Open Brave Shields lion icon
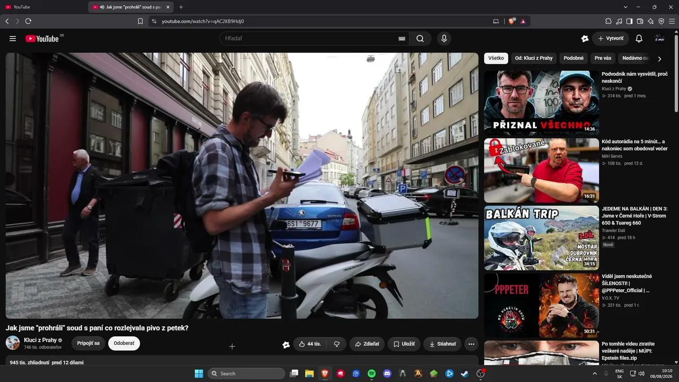This screenshot has height=382, width=679. pyautogui.click(x=511, y=21)
